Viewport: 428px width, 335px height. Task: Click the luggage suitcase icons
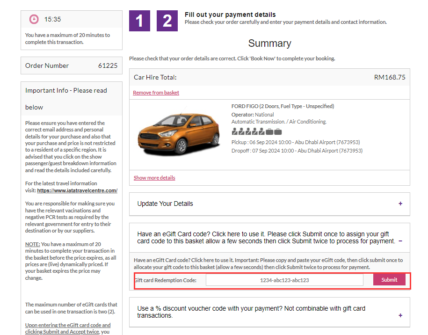274,131
